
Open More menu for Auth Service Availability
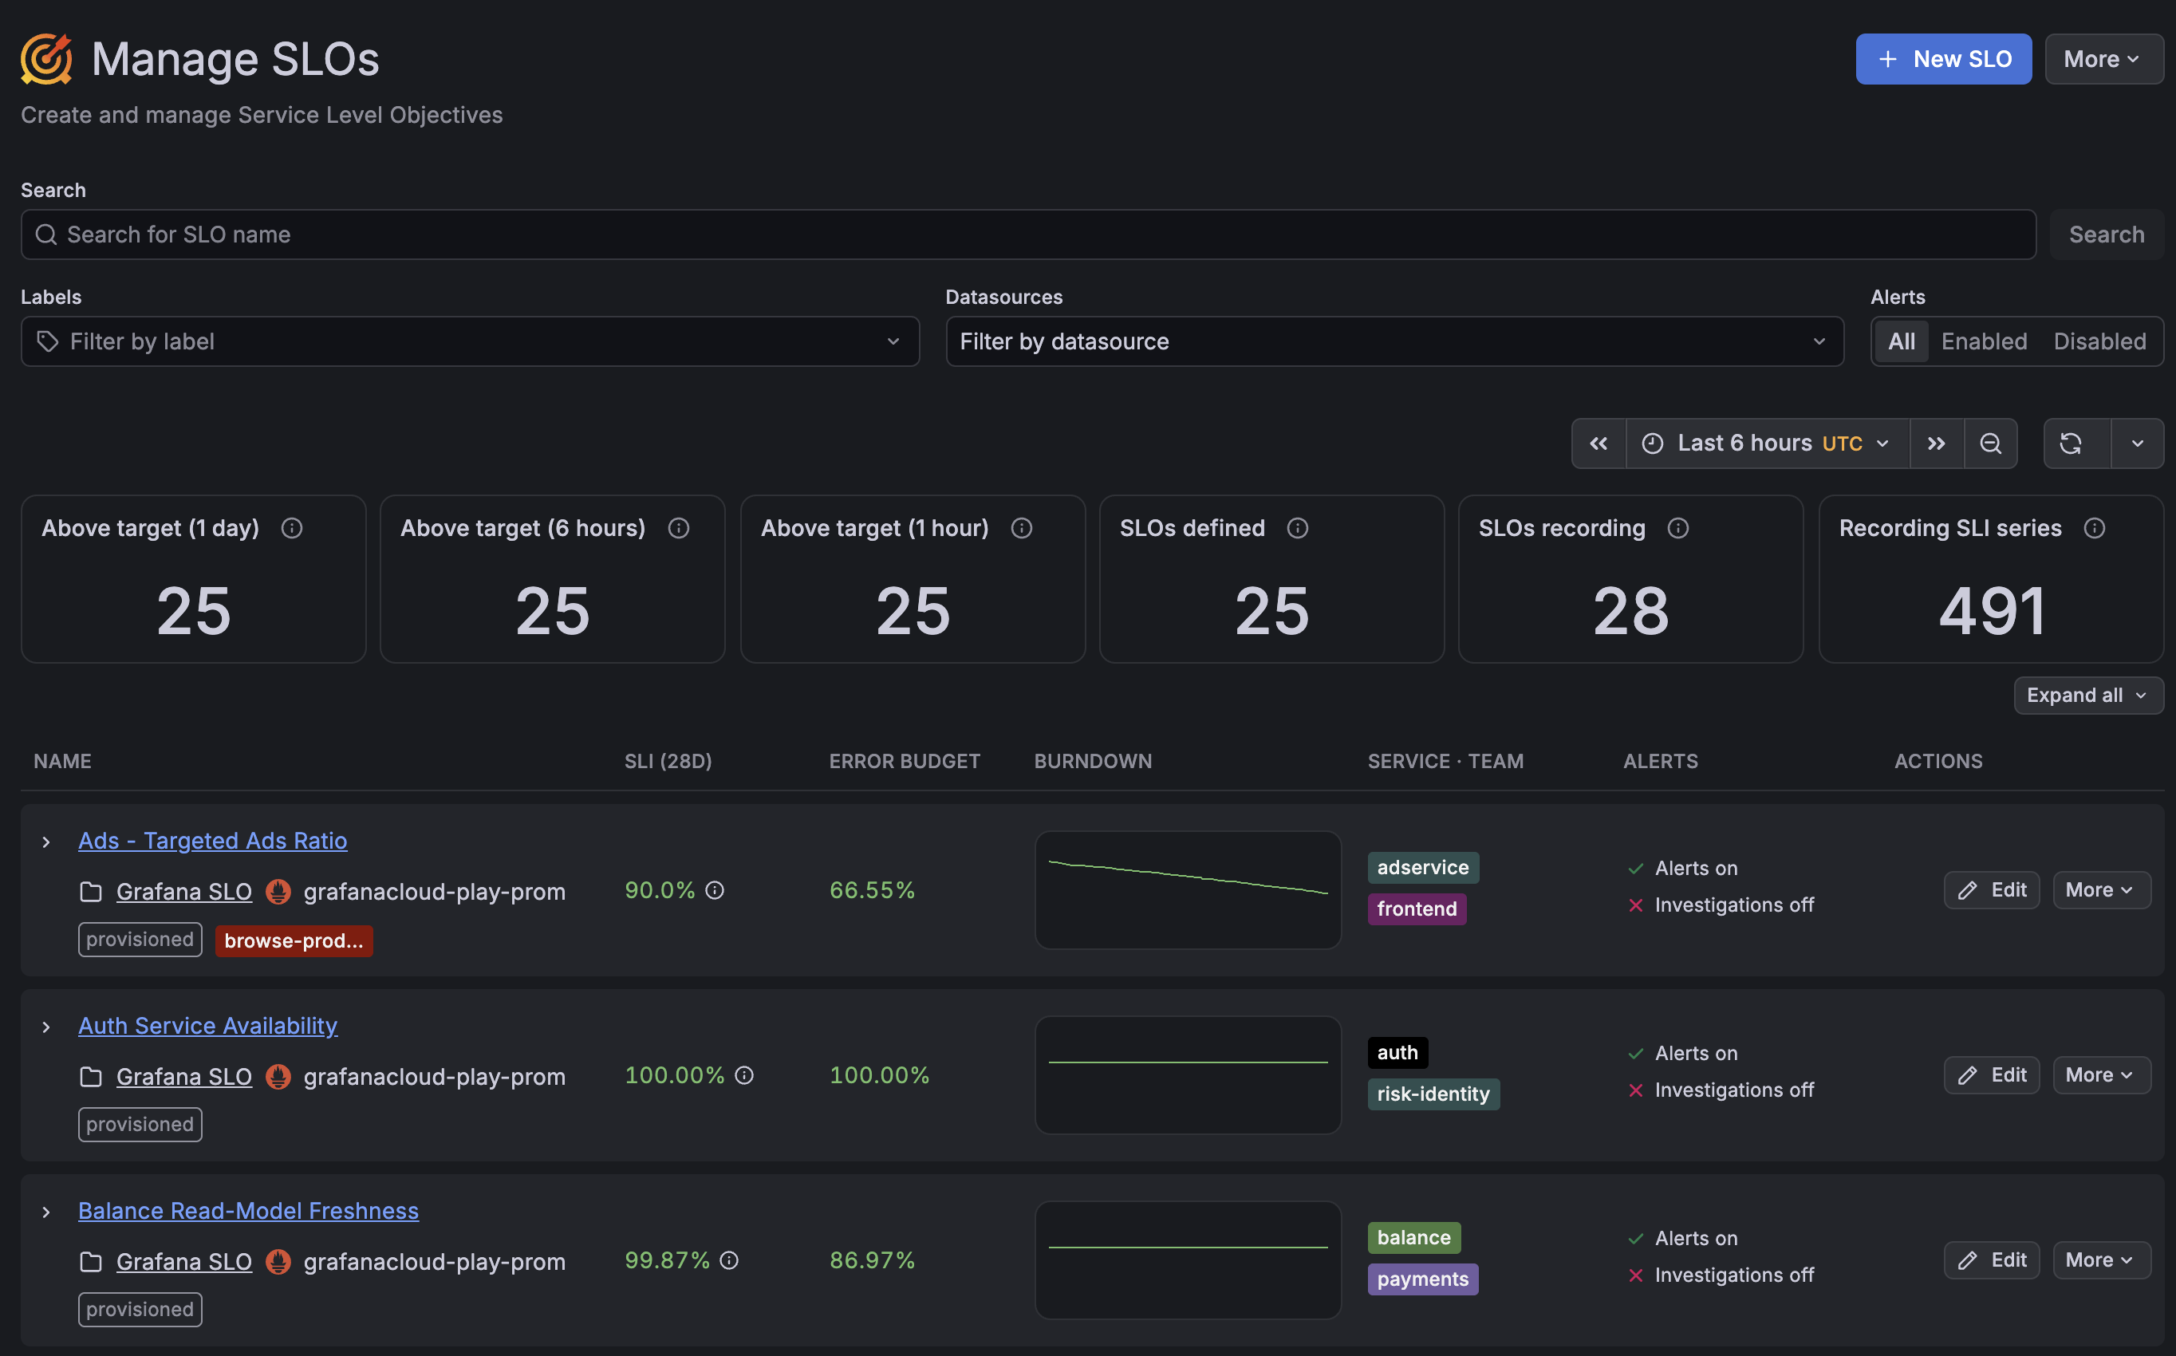[2101, 1074]
